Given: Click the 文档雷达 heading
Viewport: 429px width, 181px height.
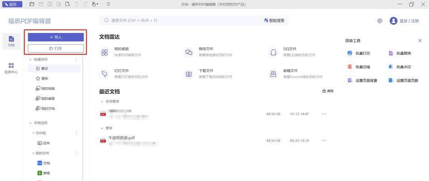Looking at the screenshot, I should (x=109, y=37).
